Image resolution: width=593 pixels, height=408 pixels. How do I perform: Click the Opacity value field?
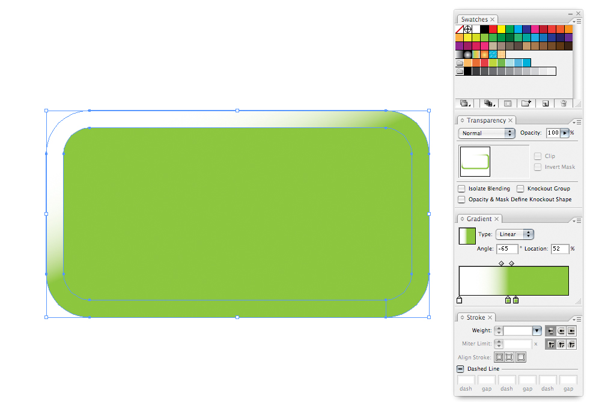click(553, 133)
